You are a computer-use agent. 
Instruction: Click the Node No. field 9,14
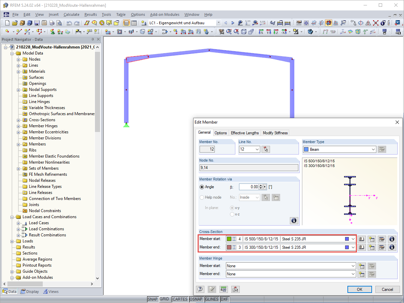(x=249, y=168)
